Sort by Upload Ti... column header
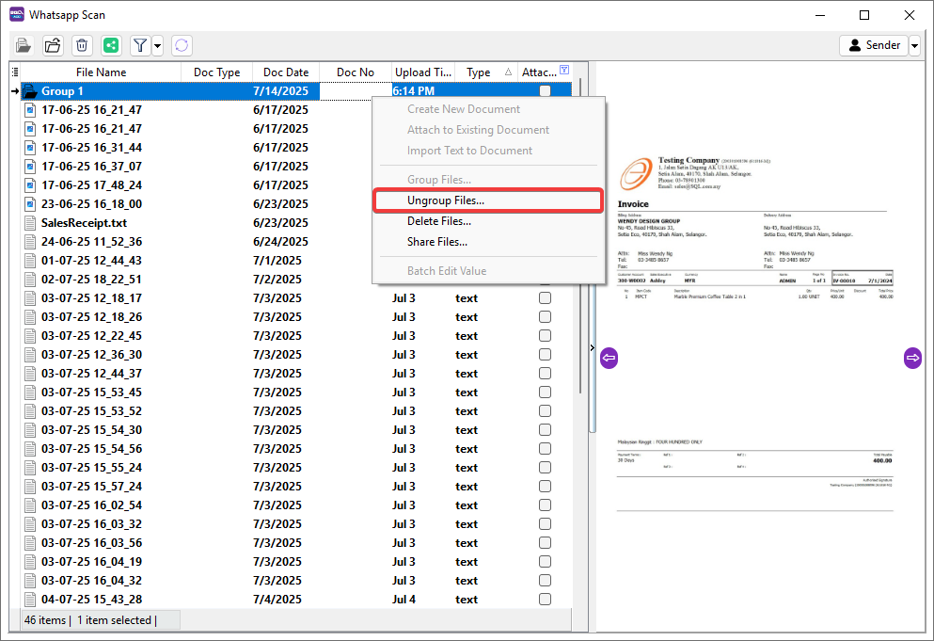934x641 pixels. click(423, 72)
